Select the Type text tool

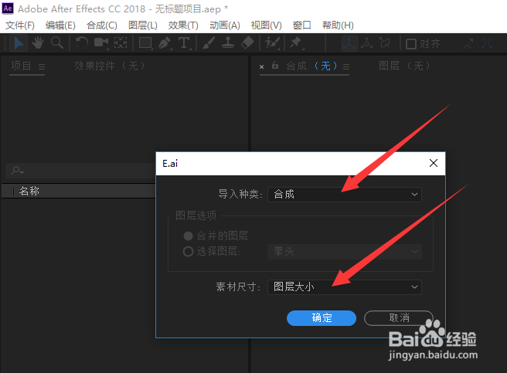pos(184,43)
